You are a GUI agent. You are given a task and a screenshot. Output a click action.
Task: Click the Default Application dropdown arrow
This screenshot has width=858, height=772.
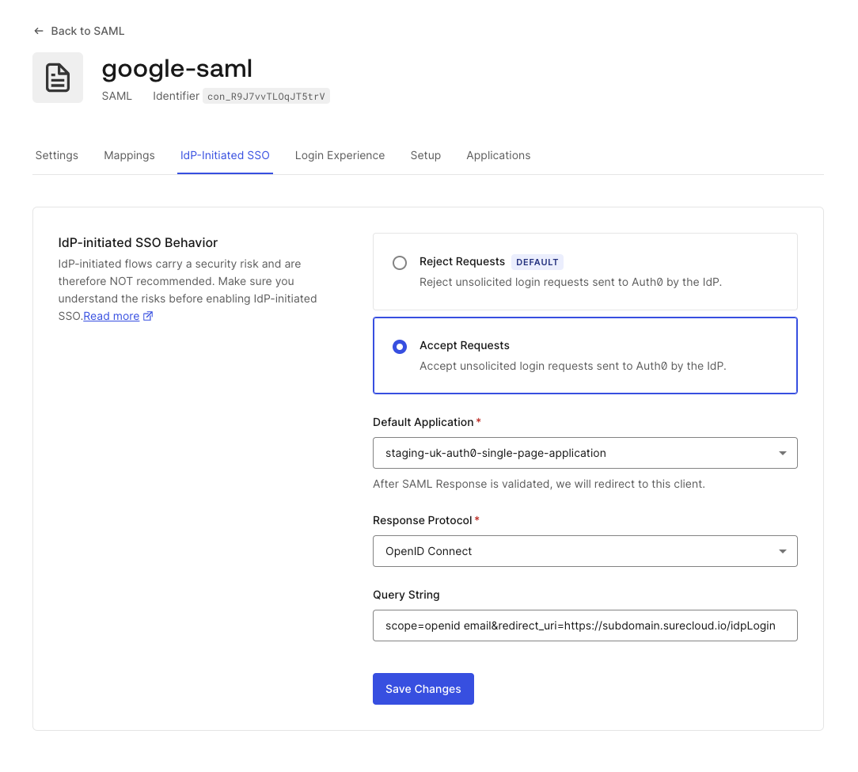point(783,454)
